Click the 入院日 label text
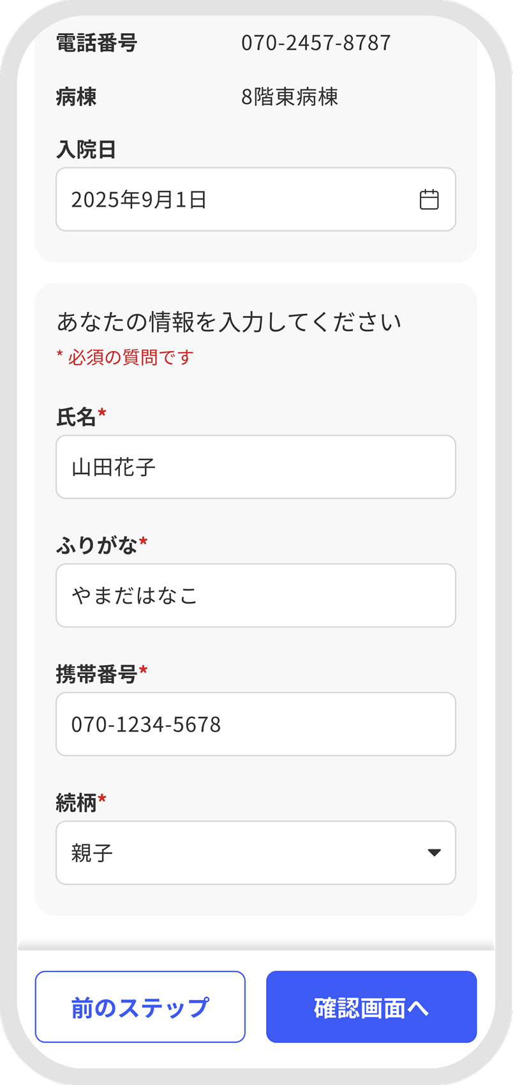This screenshot has height=1085, width=513. 86,149
